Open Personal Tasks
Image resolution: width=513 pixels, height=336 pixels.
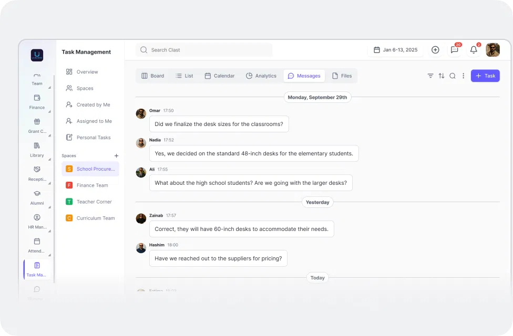[90, 138]
